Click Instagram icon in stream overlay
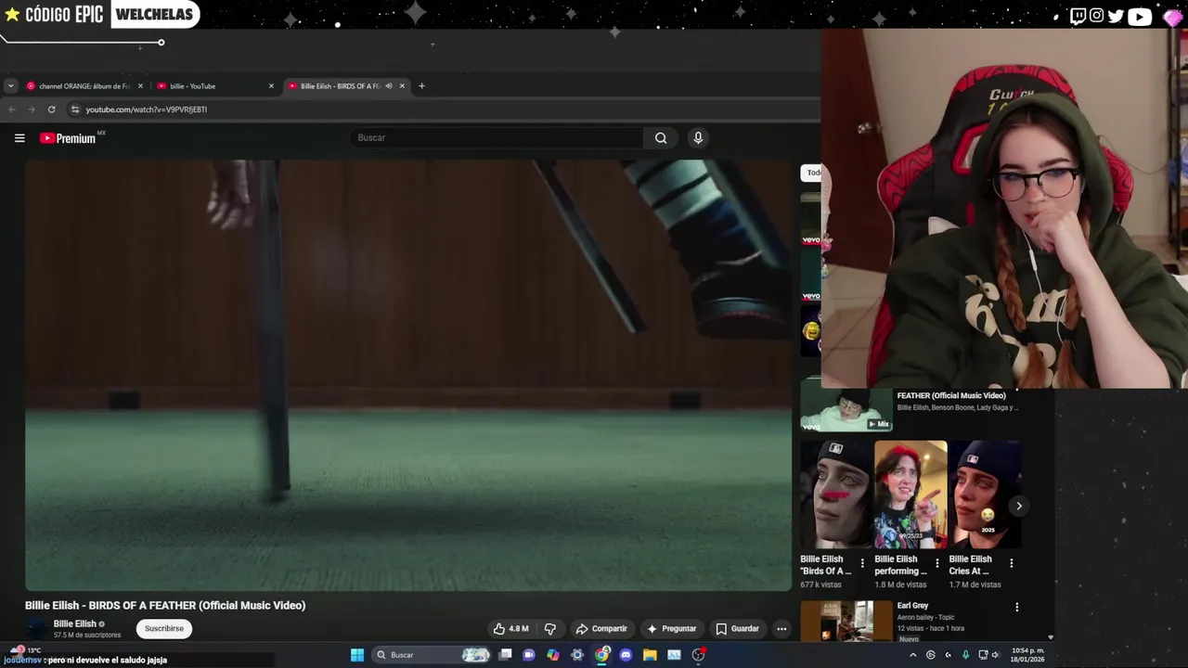1188x668 pixels. coord(1096,16)
